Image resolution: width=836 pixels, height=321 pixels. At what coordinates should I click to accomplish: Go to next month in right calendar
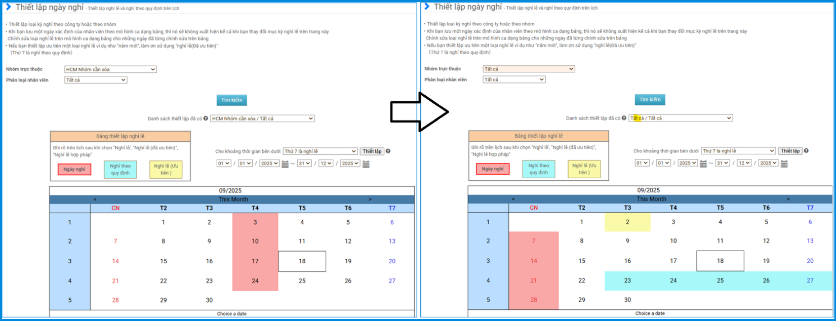pyautogui.click(x=788, y=199)
